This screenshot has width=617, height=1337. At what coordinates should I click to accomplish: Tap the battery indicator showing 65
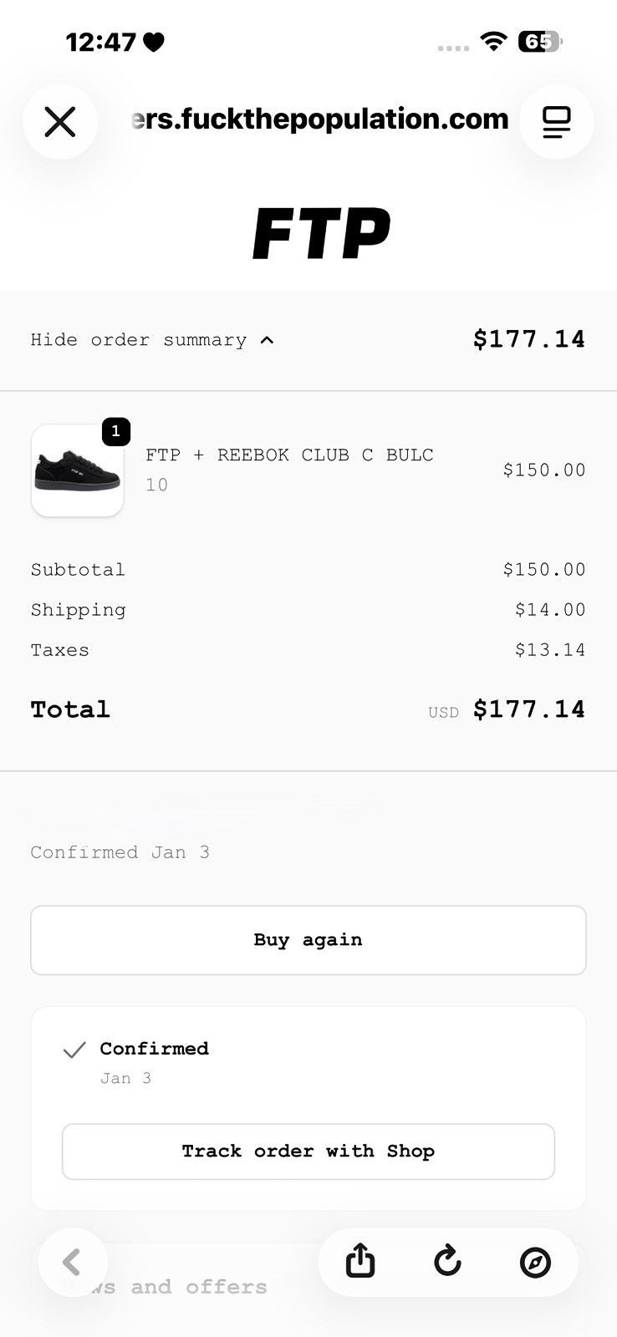click(x=541, y=41)
